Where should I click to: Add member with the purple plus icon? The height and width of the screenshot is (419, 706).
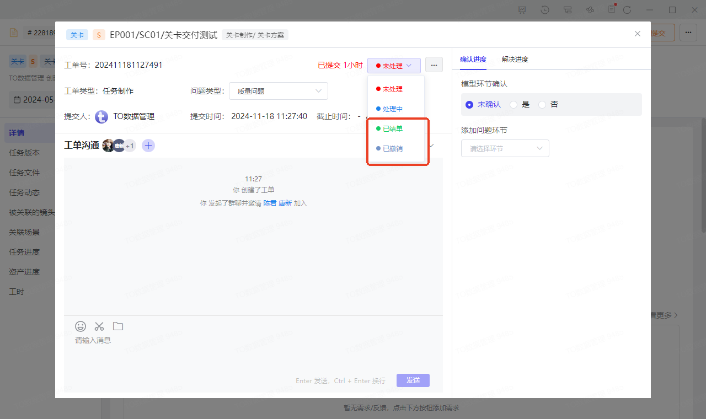[148, 146]
